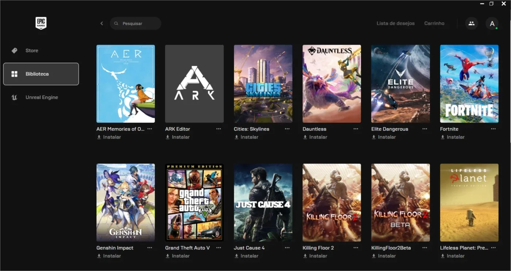Select Biblioteca in the sidebar
Image resolution: width=511 pixels, height=271 pixels.
pos(41,74)
